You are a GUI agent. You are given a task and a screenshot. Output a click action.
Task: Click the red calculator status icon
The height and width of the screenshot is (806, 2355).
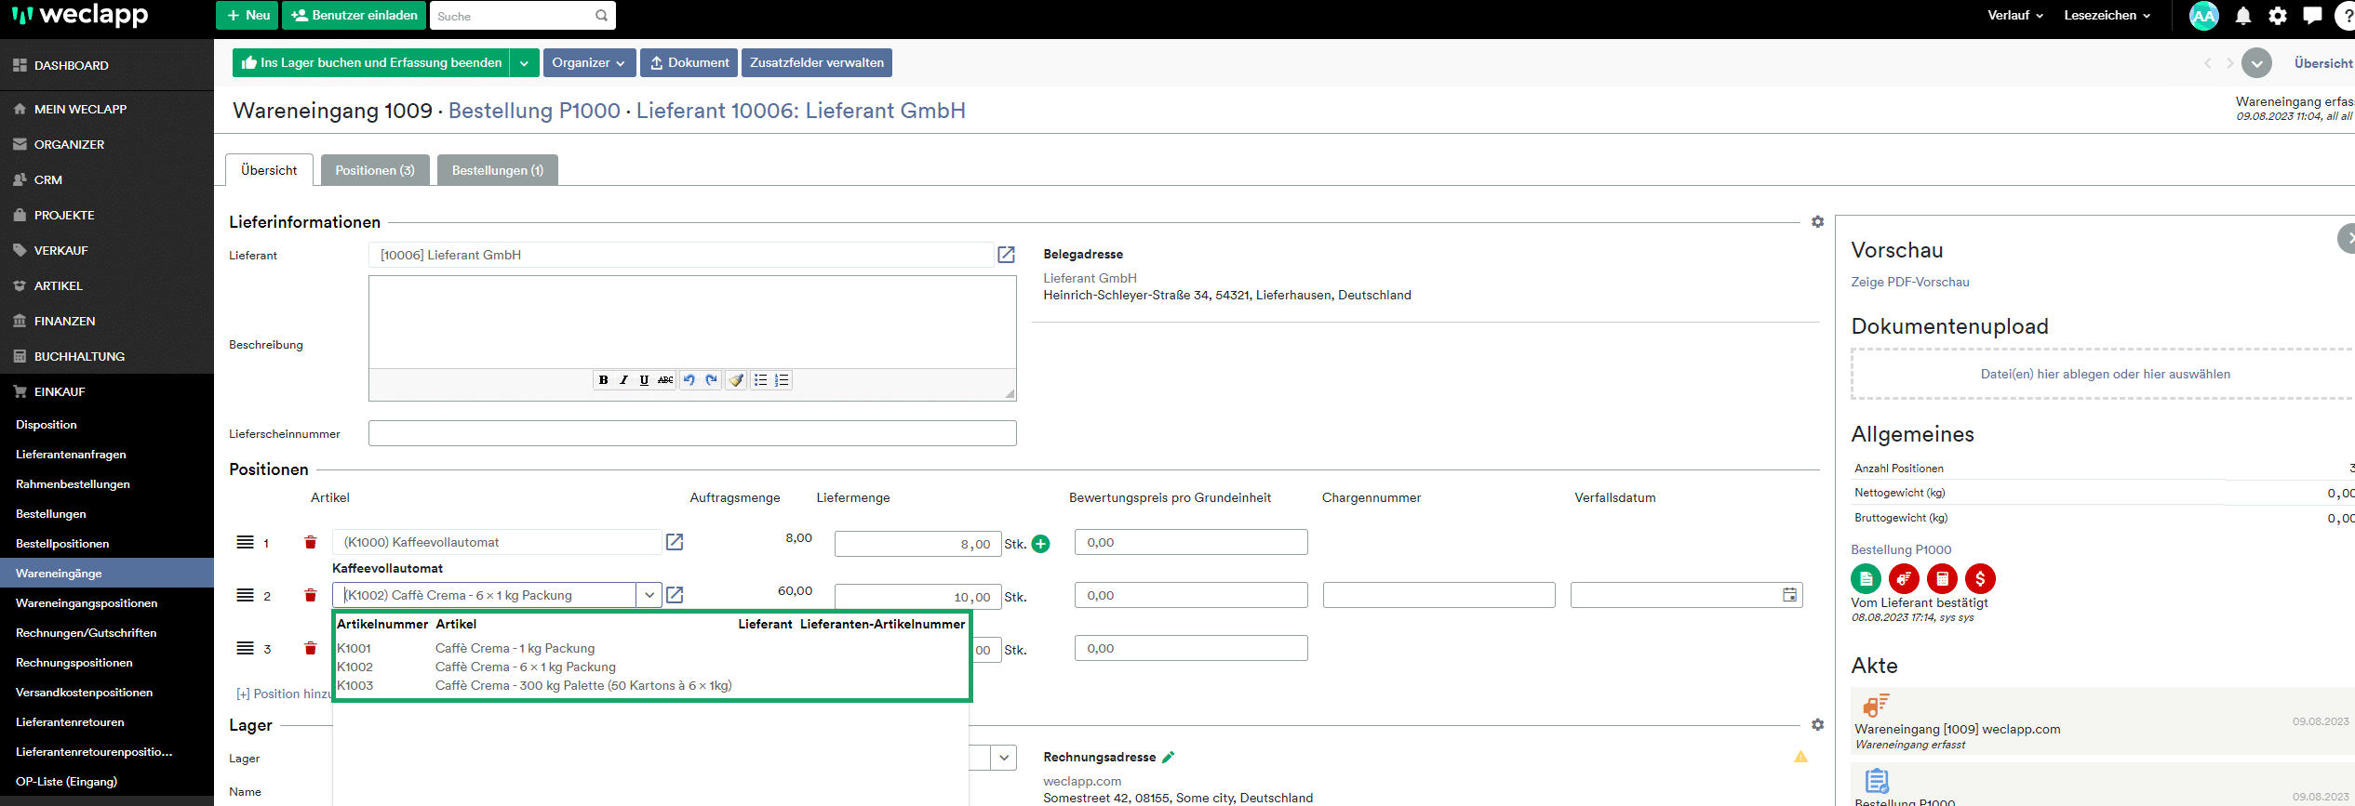(1942, 579)
